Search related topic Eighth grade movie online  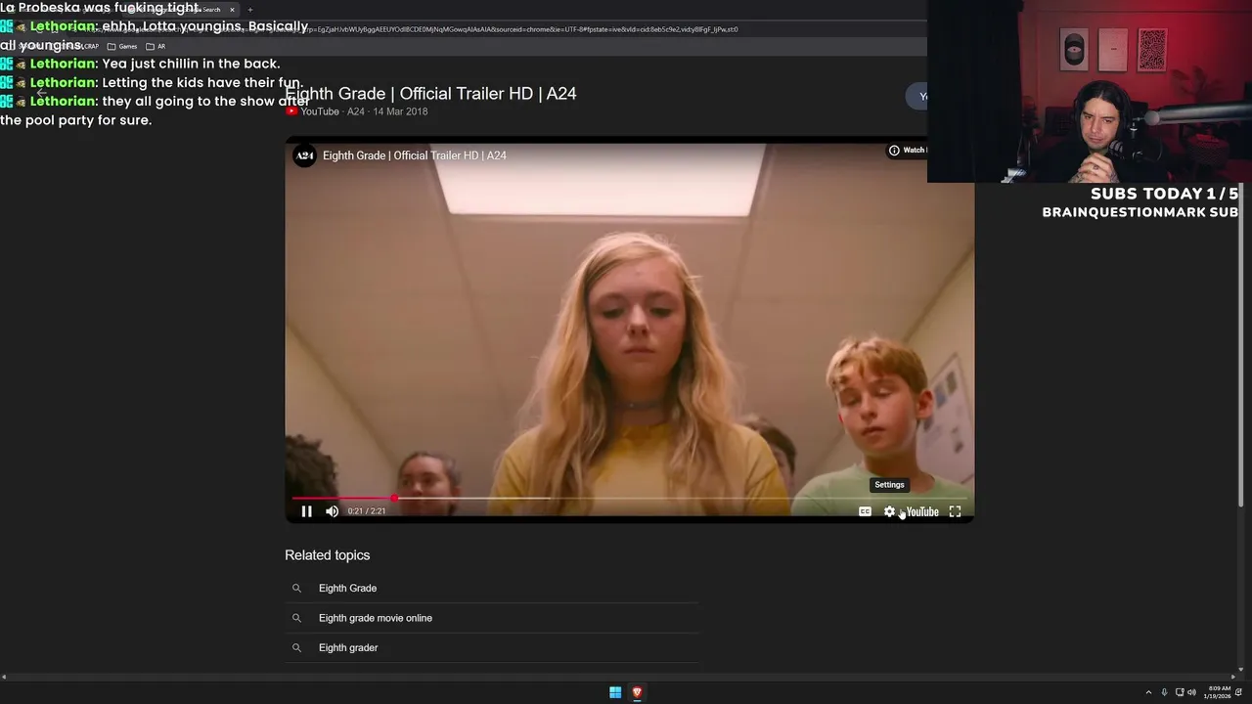376,618
